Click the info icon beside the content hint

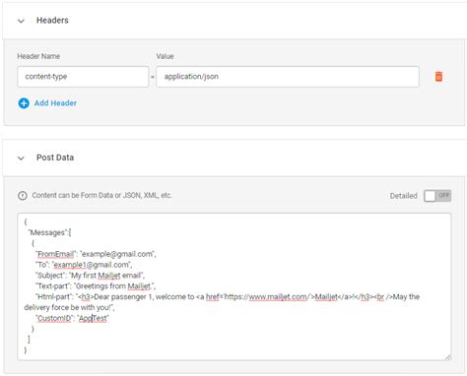click(x=23, y=196)
